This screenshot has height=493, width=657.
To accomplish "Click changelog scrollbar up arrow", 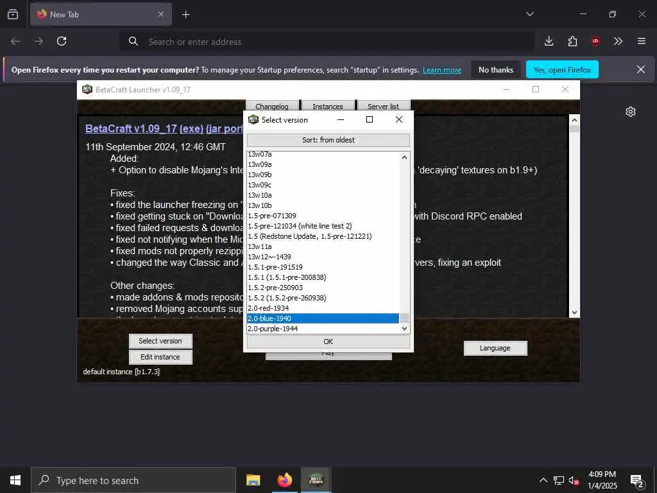I will (574, 120).
